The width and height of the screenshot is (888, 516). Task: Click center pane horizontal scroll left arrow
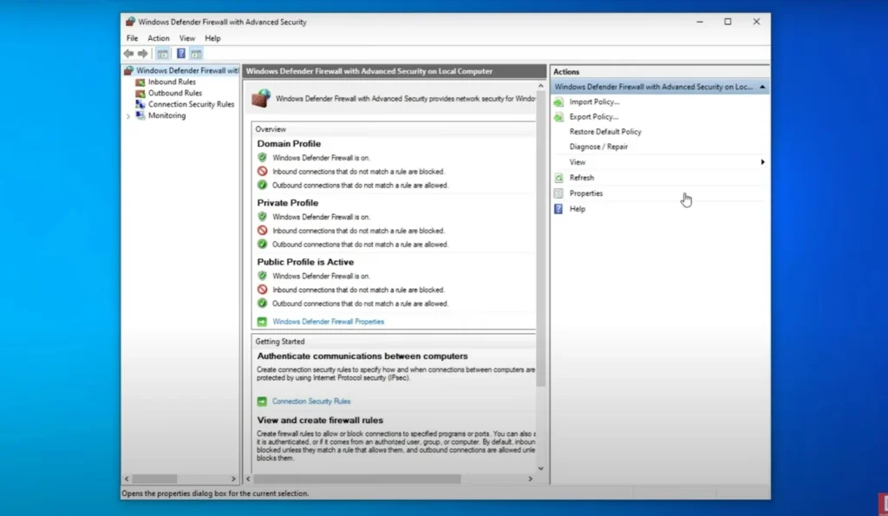point(248,480)
